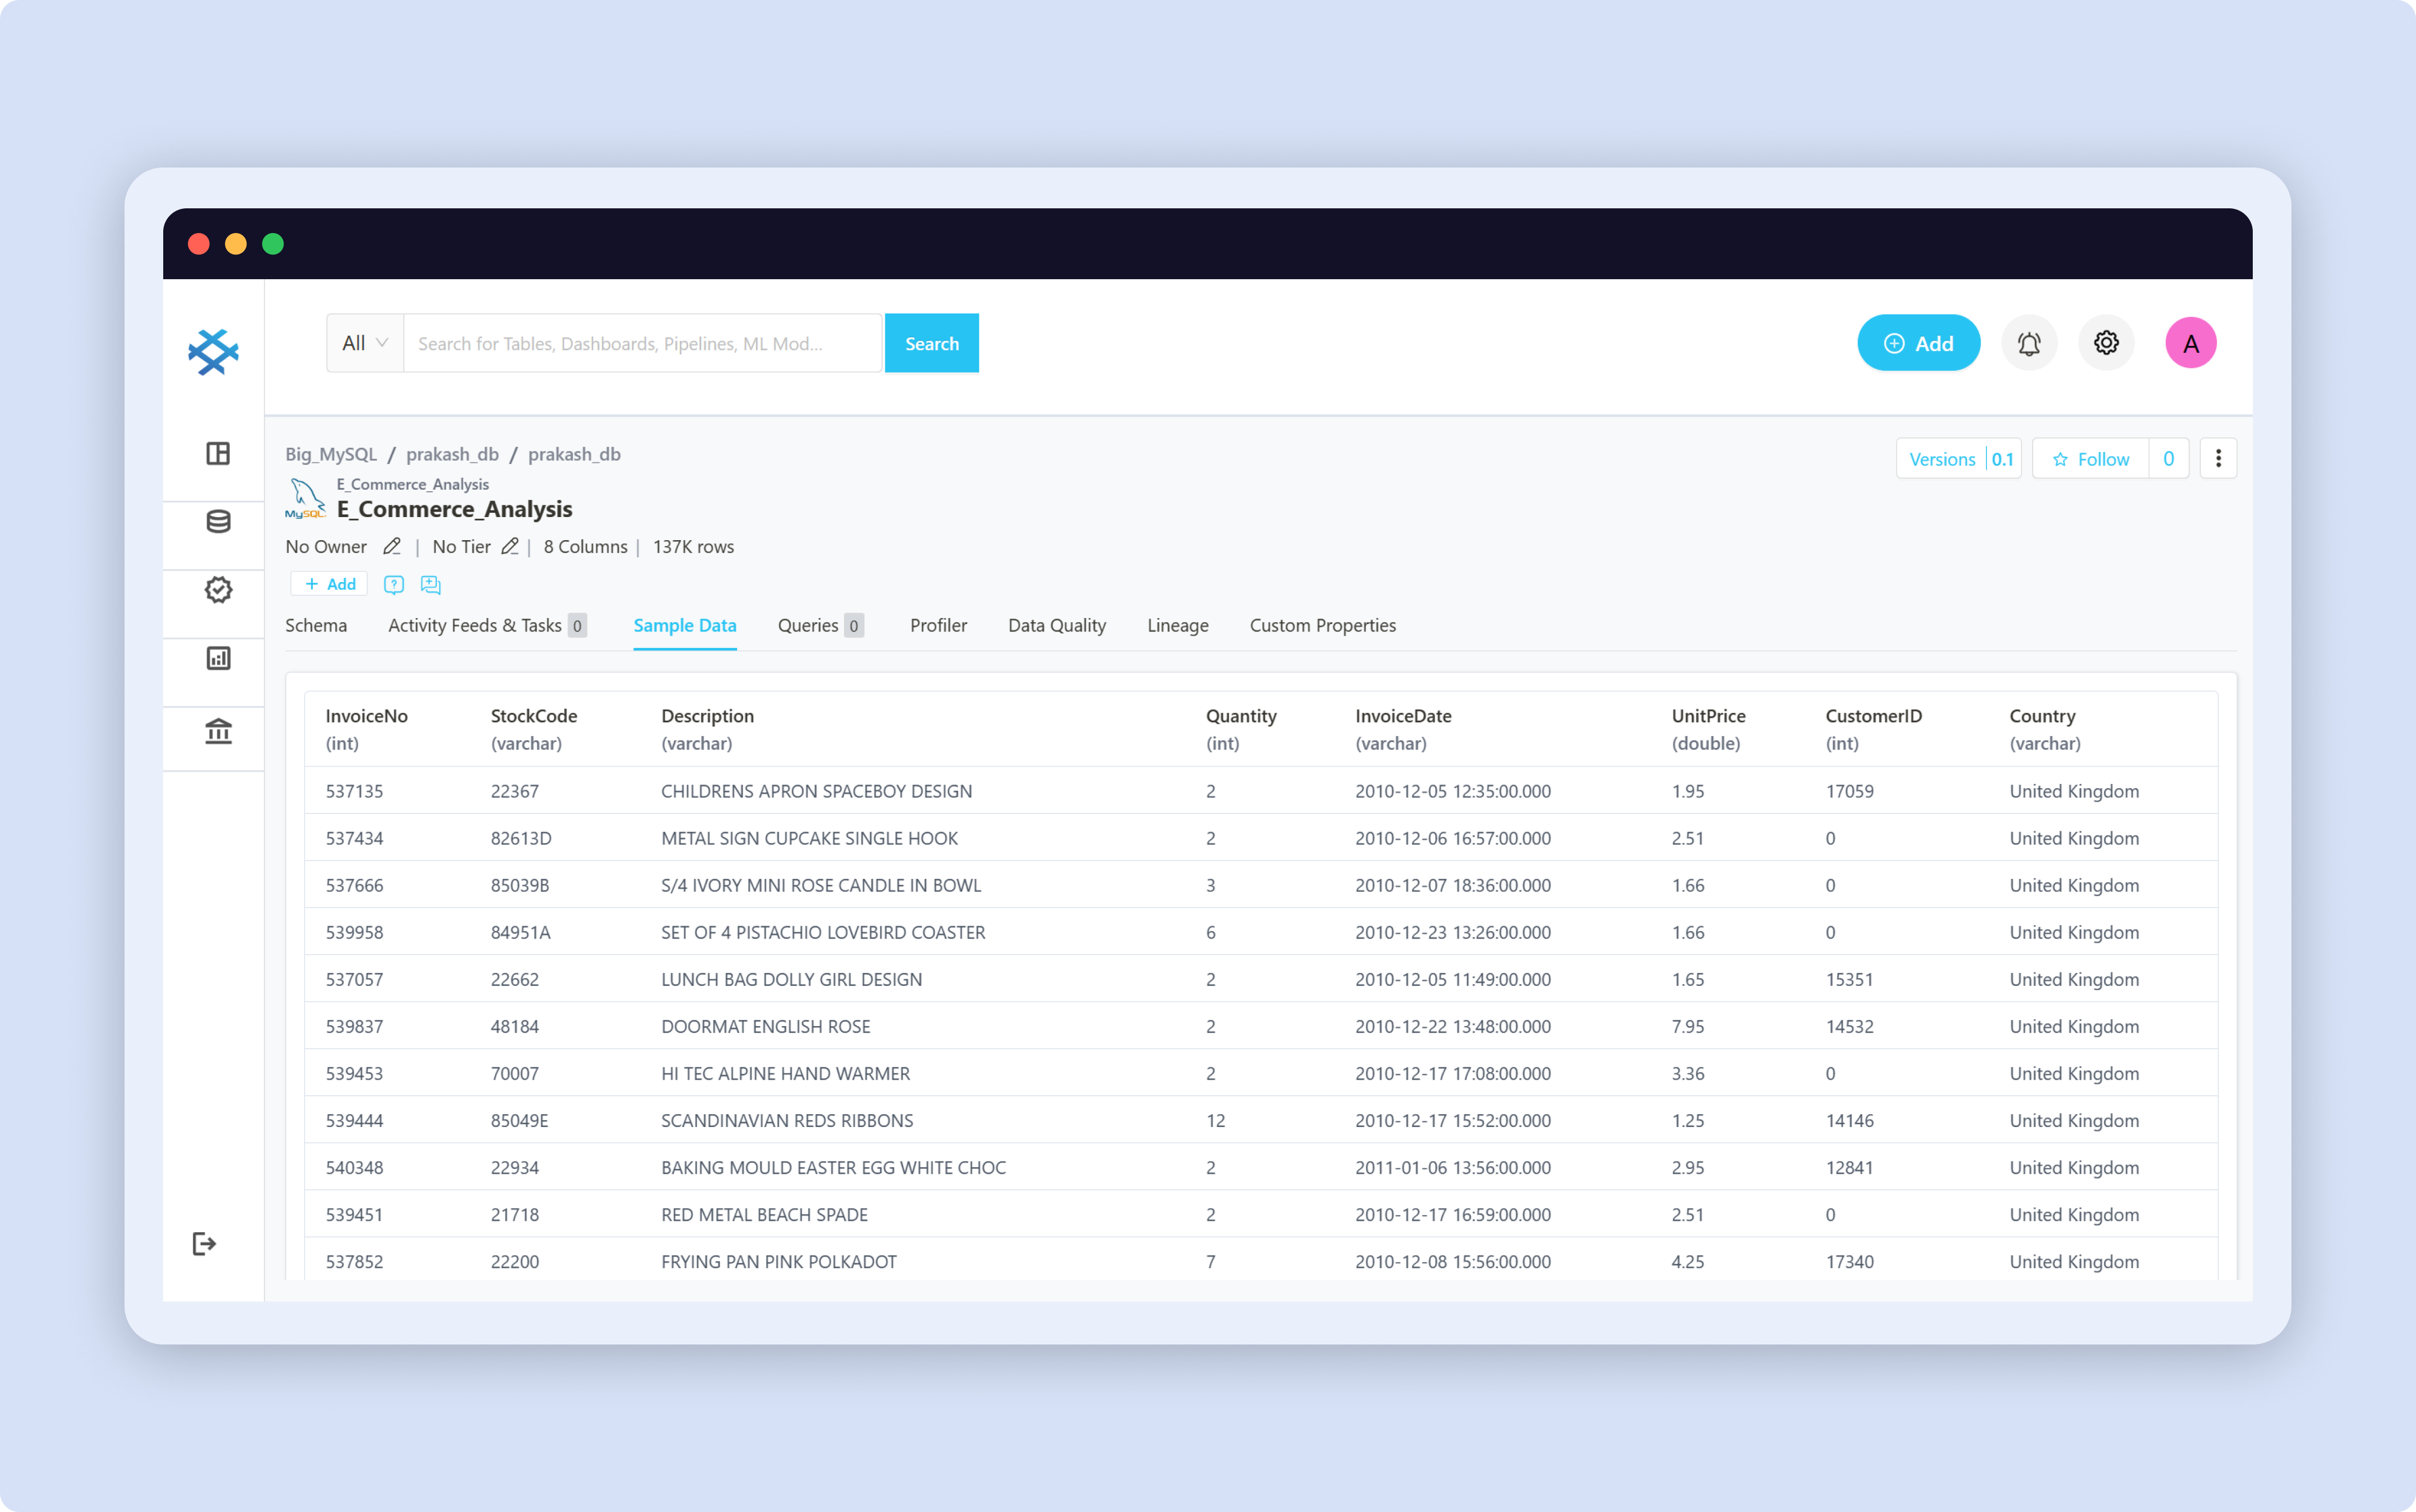Switch to the Schema tab

pos(316,625)
